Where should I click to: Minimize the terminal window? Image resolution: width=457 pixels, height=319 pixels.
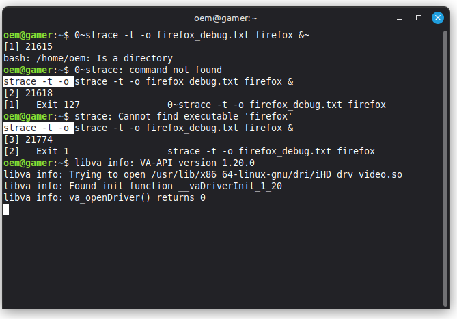pos(402,17)
